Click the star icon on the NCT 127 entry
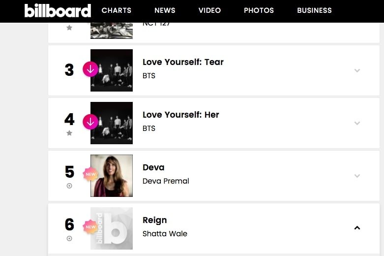The height and width of the screenshot is (256, 384). coord(69,28)
